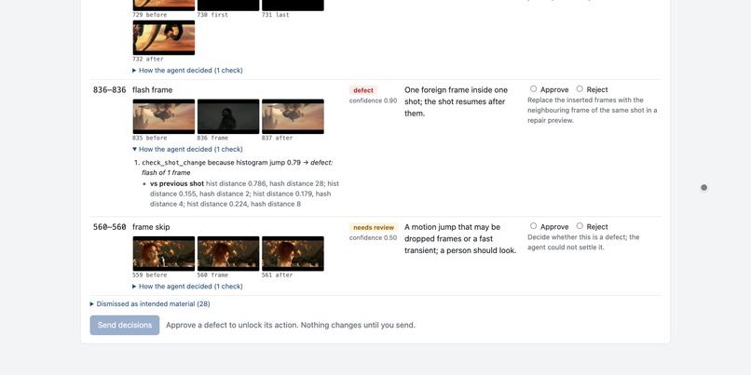
Task: Click the Send decisions button
Action: point(125,326)
